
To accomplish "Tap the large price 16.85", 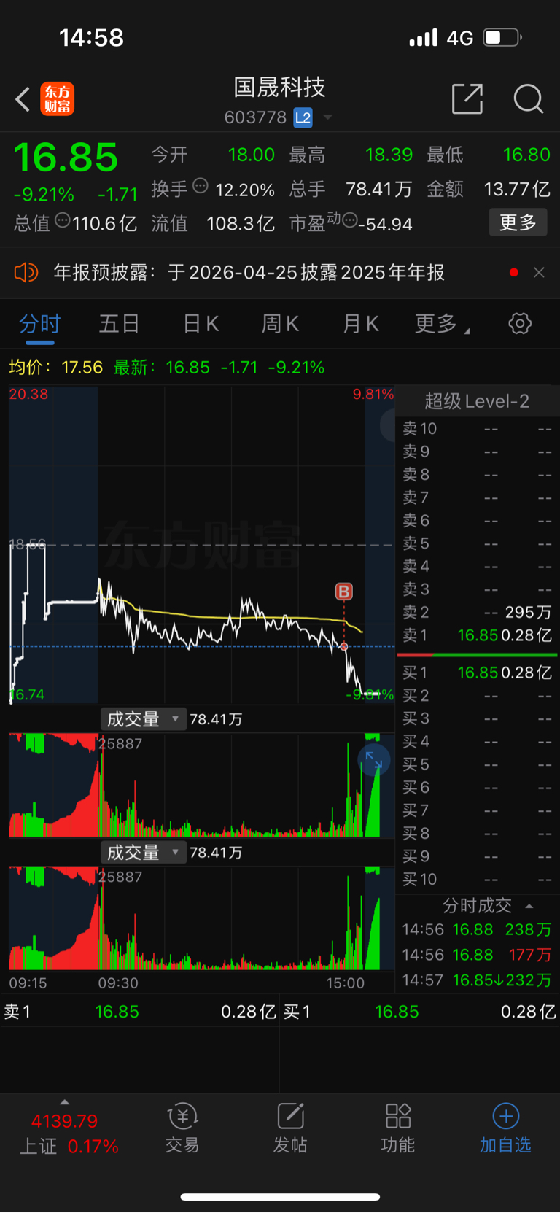I will [66, 158].
